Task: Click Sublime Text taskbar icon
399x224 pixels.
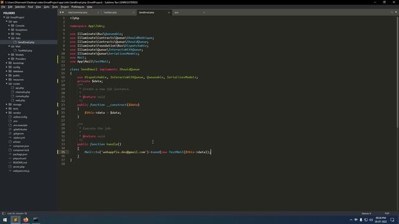Action: point(15,220)
